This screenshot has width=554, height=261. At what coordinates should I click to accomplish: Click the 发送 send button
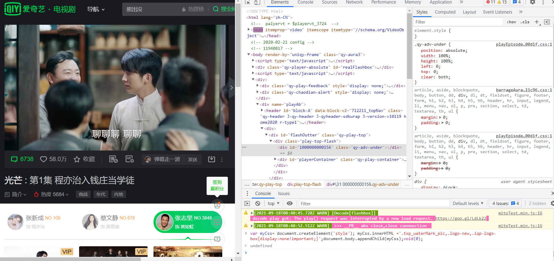coord(193,159)
